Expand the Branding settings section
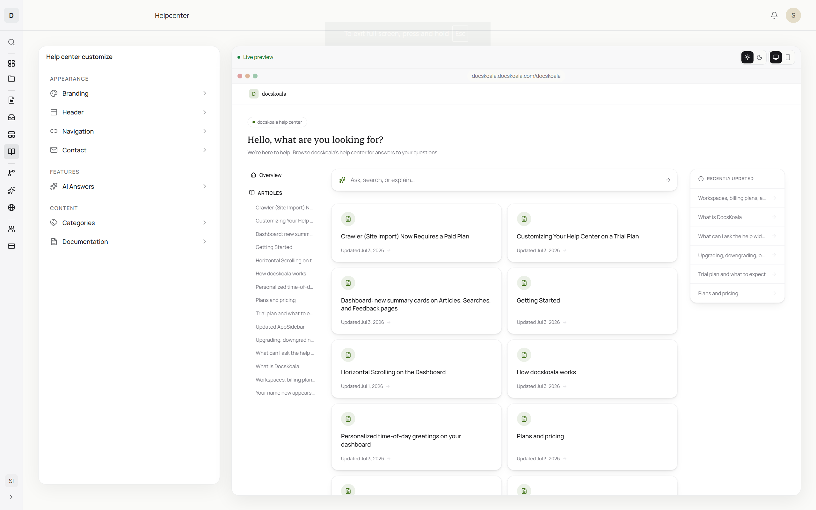This screenshot has height=510, width=816. (129, 93)
